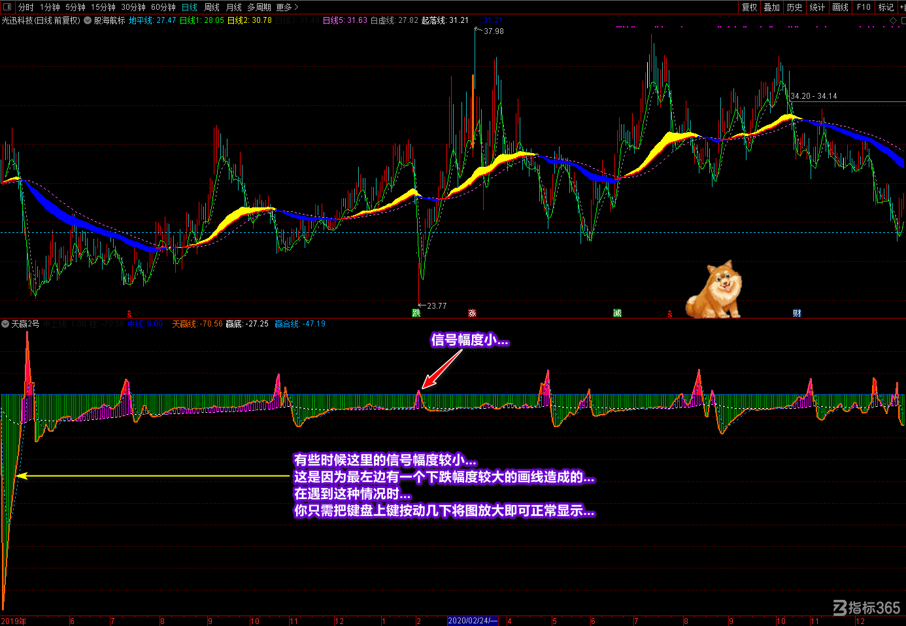Screen dimensions: 906x626
Task: Click the 天赢线: -70.56 indicator label
Action: click(x=197, y=324)
